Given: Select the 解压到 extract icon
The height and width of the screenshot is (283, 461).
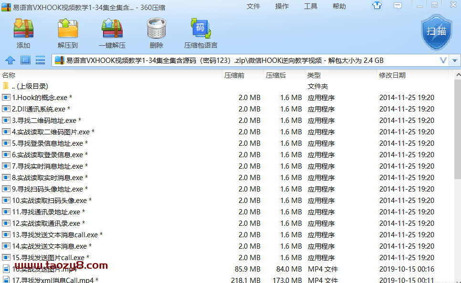Looking at the screenshot, I should 67,31.
